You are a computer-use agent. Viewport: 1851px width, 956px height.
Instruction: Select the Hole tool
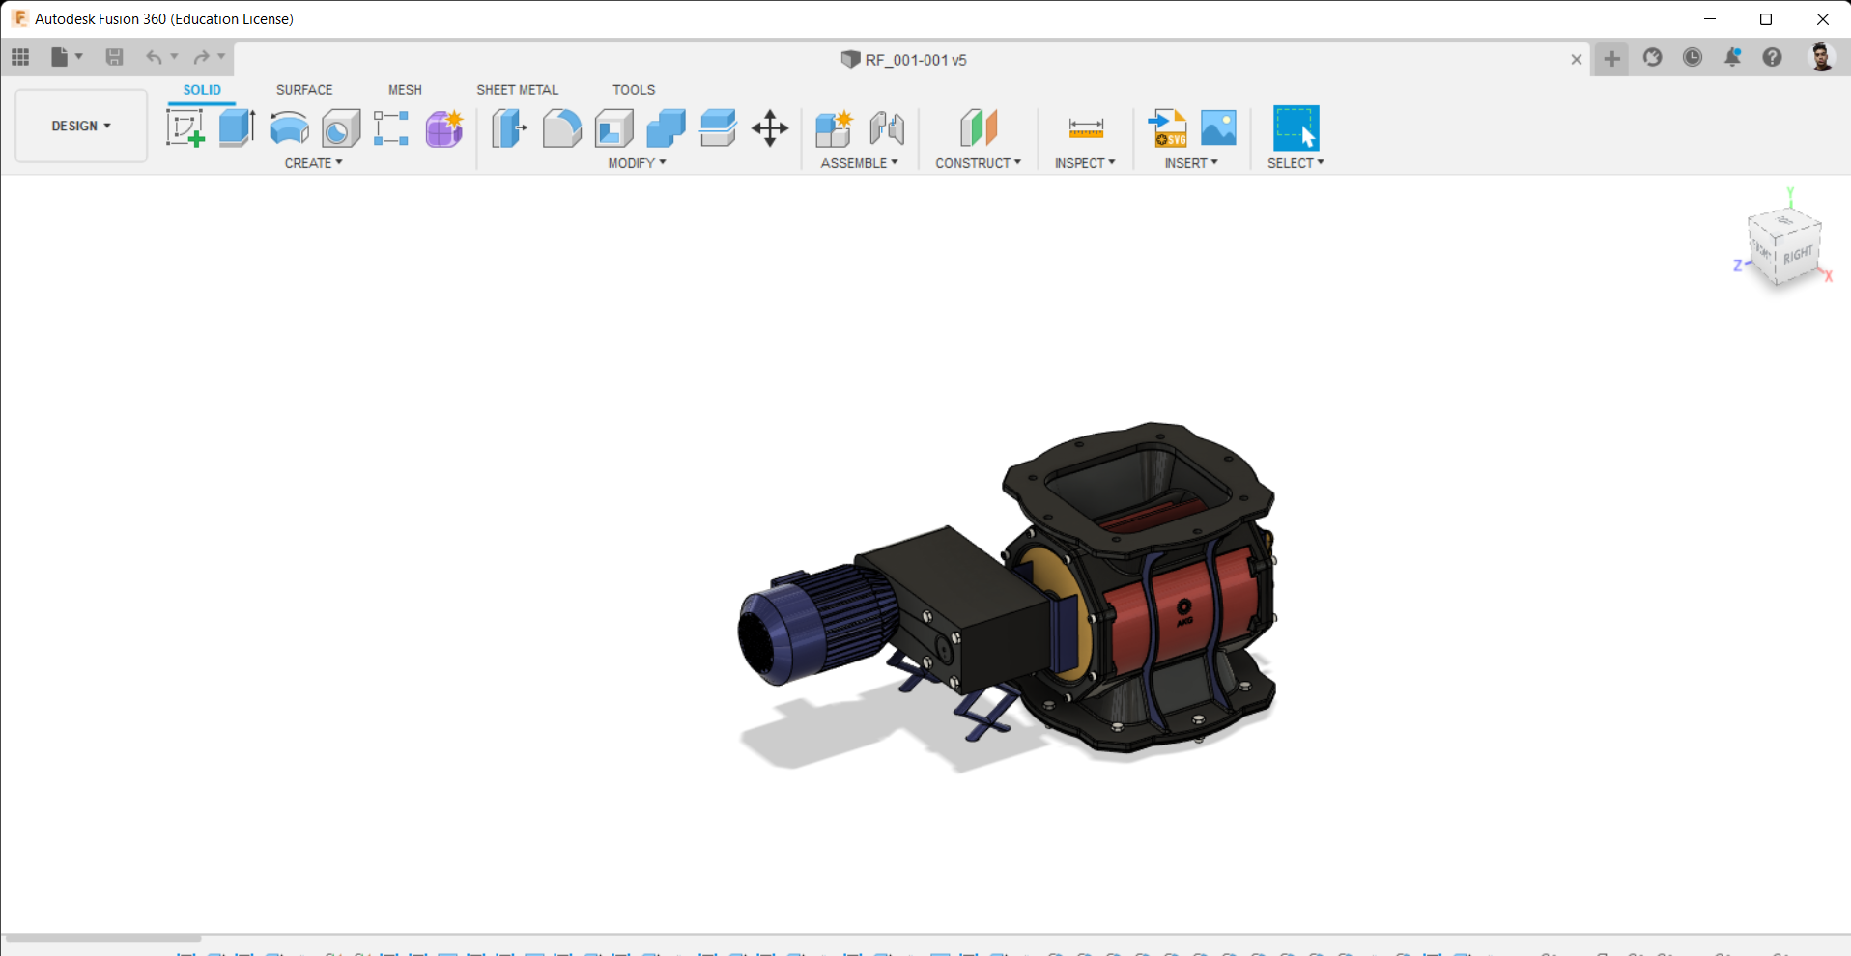coord(341,127)
